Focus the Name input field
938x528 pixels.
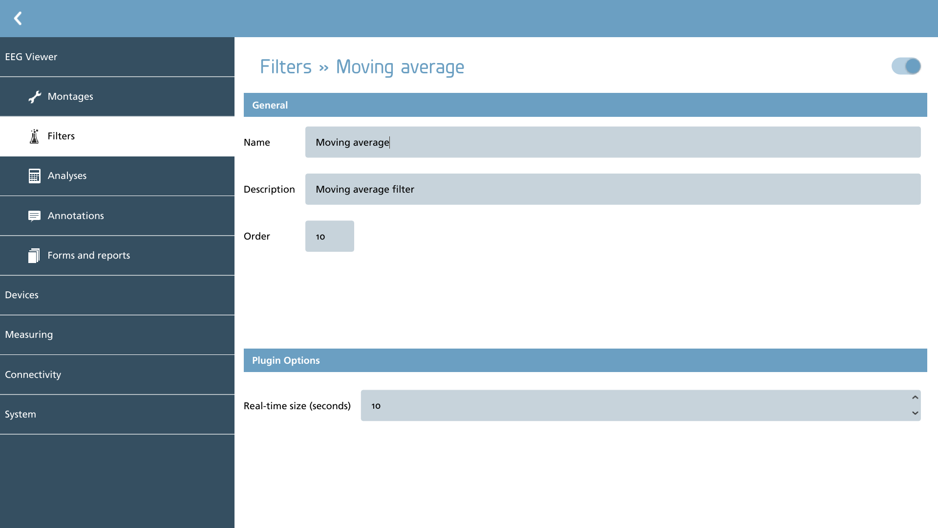point(613,142)
